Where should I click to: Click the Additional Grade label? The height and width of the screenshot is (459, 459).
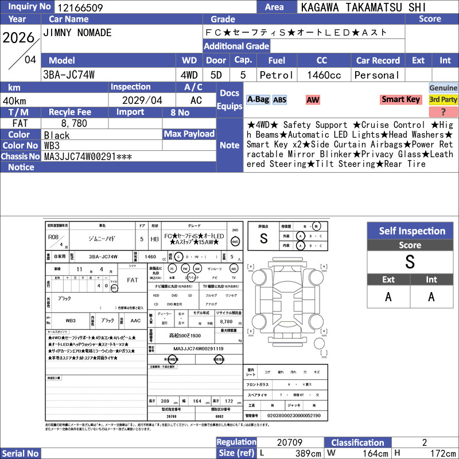(x=236, y=46)
